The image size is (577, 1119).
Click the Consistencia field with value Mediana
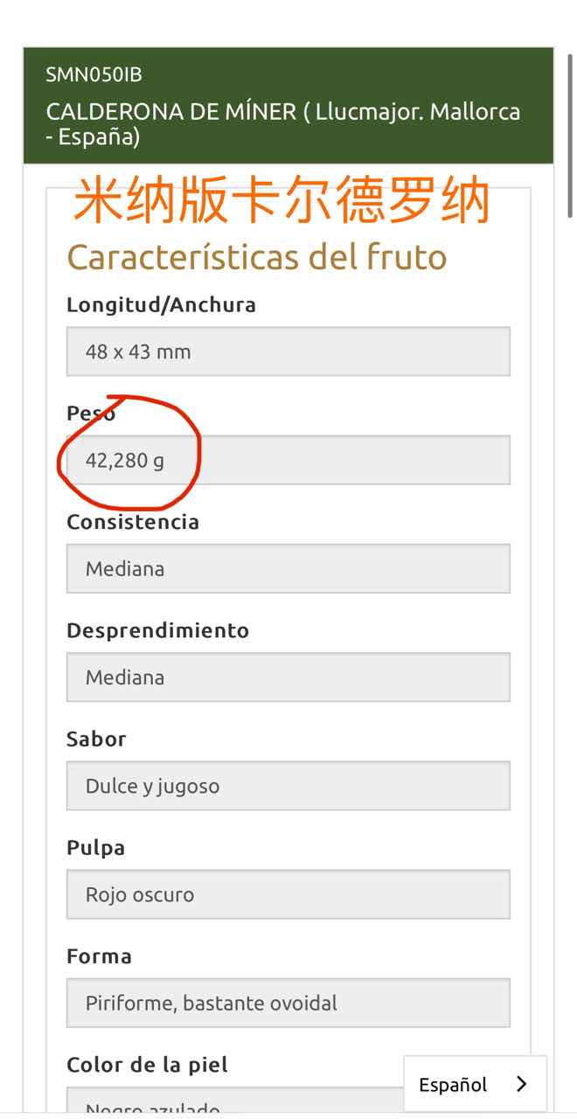click(288, 568)
